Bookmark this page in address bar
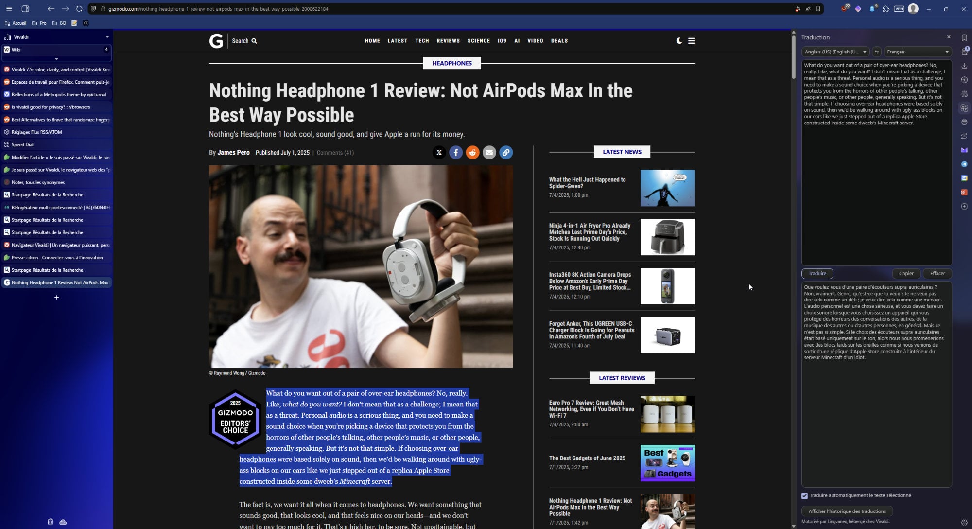The width and height of the screenshot is (972, 529). tap(818, 9)
